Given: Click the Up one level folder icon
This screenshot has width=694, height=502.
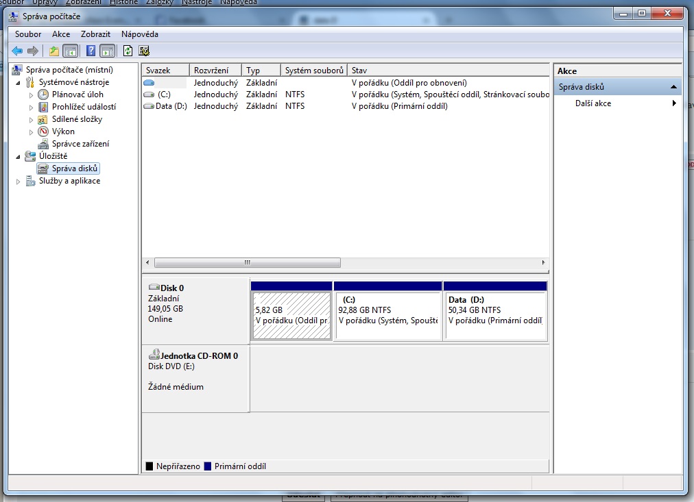Looking at the screenshot, I should [x=54, y=51].
